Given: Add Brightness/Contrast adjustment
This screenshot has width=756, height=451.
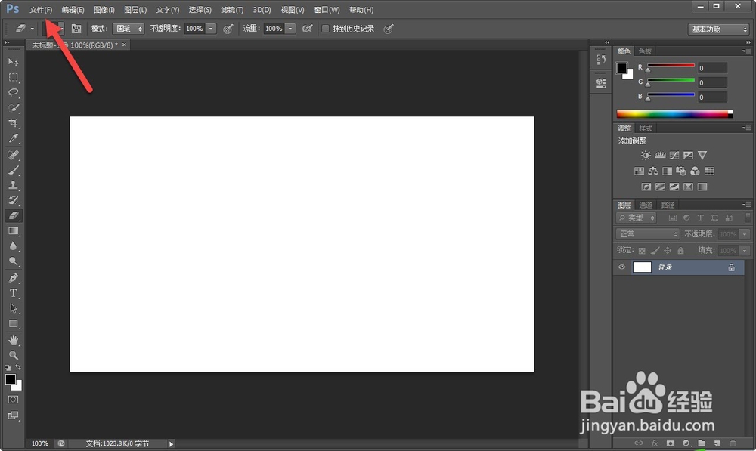Looking at the screenshot, I should click(x=646, y=155).
